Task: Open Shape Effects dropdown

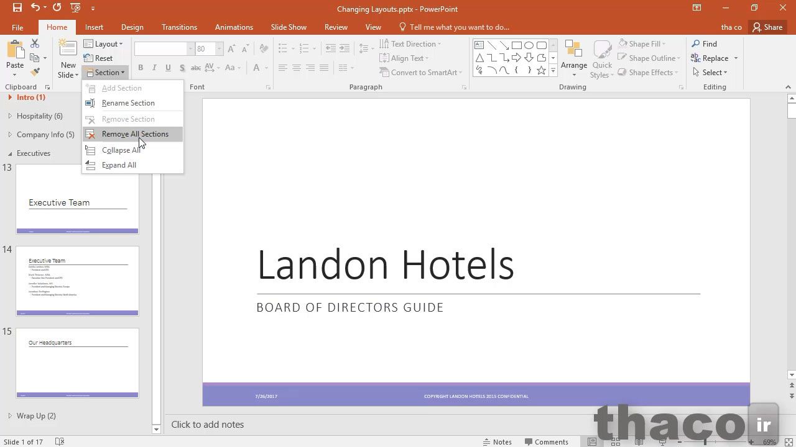Action: 648,73
